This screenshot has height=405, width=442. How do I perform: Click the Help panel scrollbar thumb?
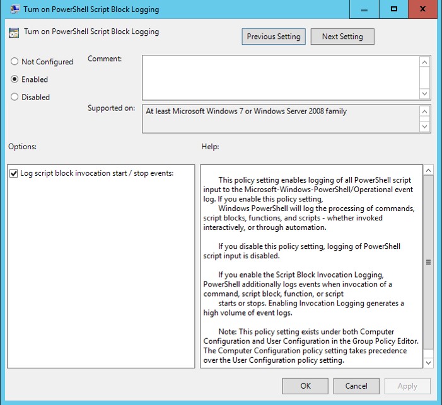(x=429, y=263)
